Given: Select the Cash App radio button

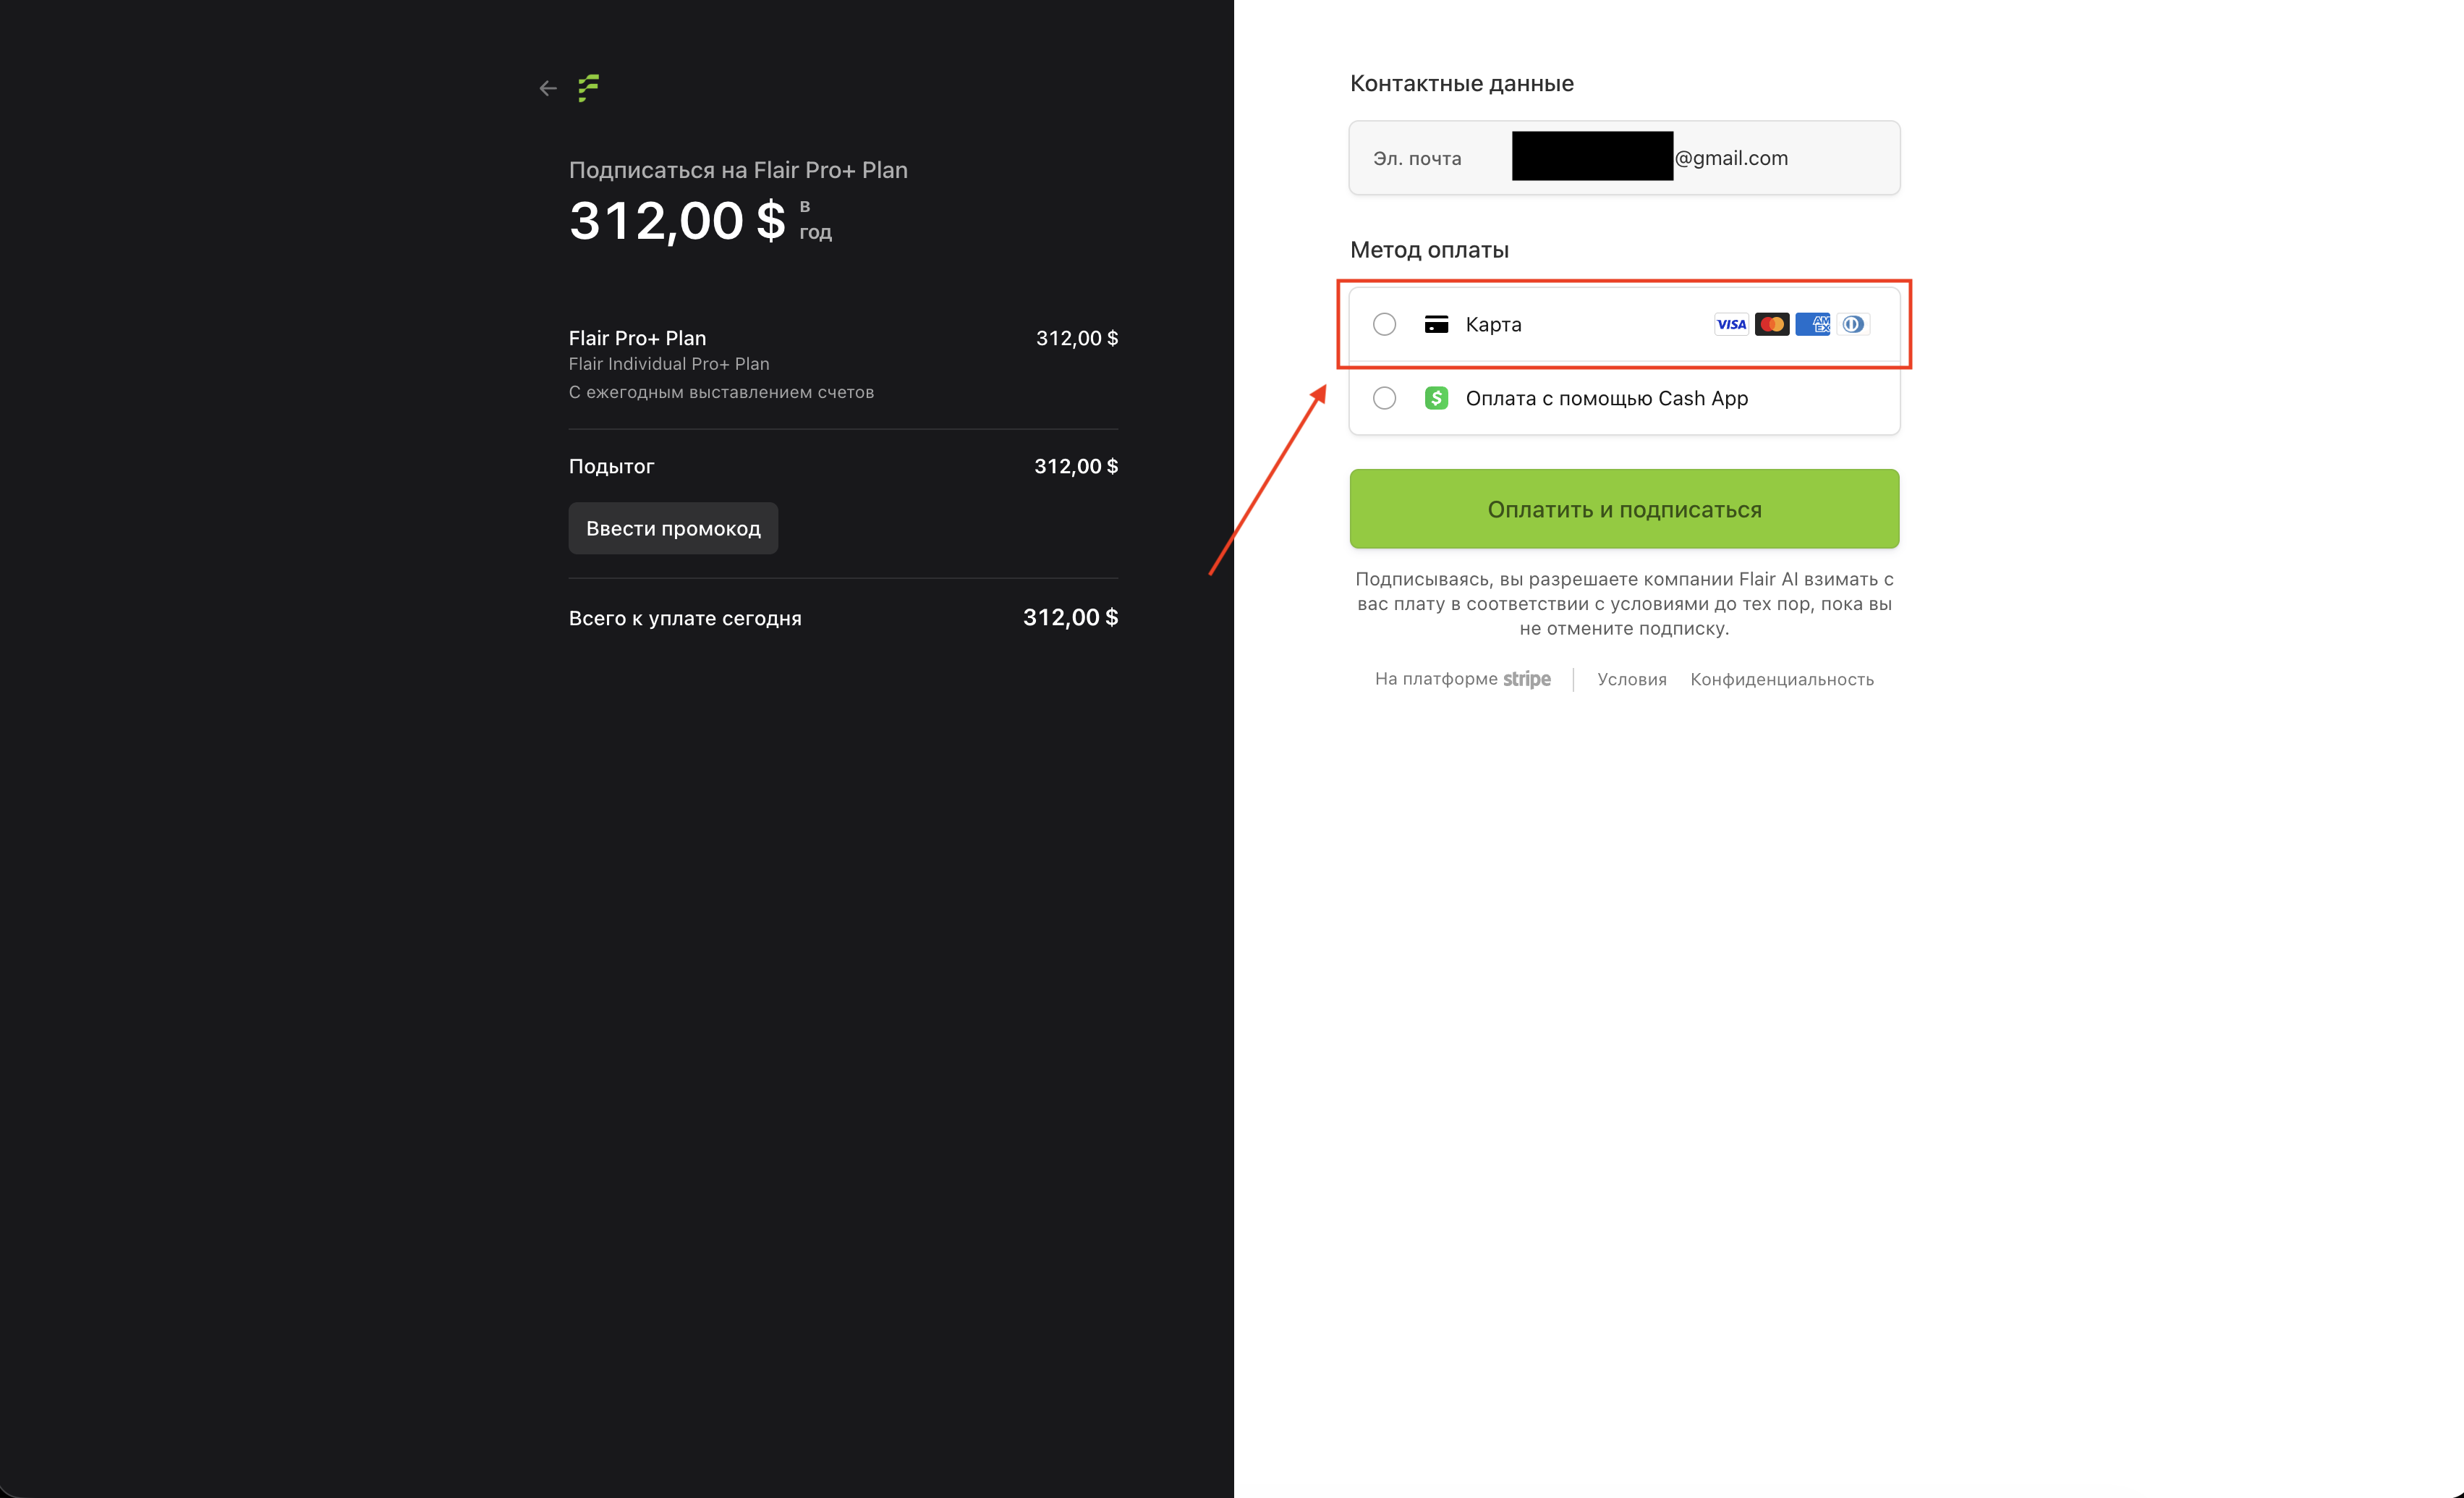Looking at the screenshot, I should (x=1384, y=398).
